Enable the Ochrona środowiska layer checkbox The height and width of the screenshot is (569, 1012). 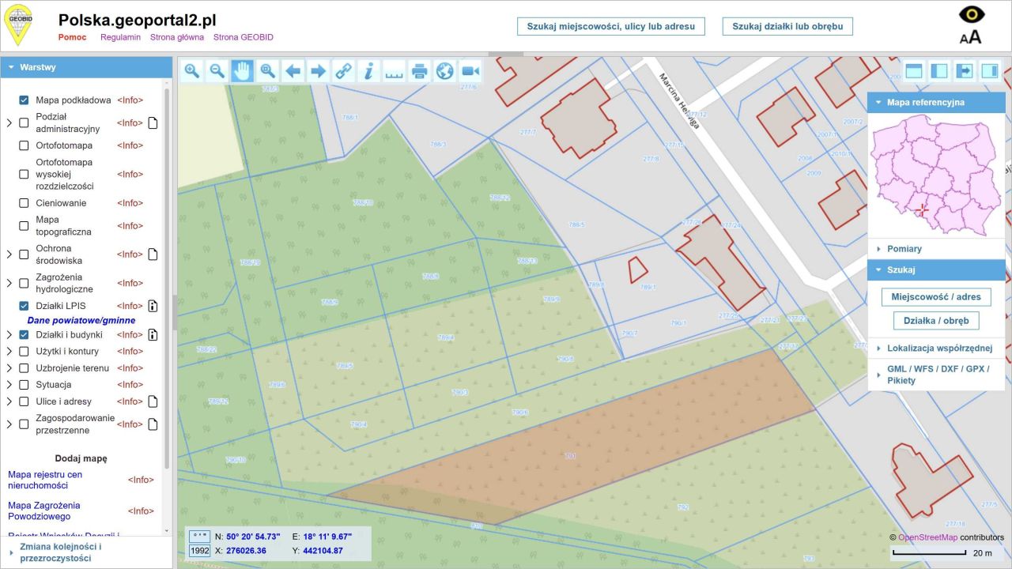point(24,254)
